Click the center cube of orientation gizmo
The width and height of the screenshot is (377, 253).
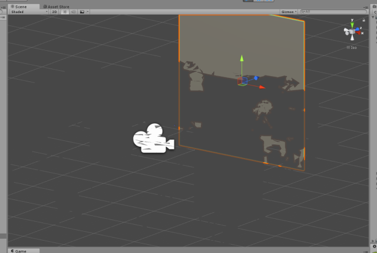coord(352,31)
